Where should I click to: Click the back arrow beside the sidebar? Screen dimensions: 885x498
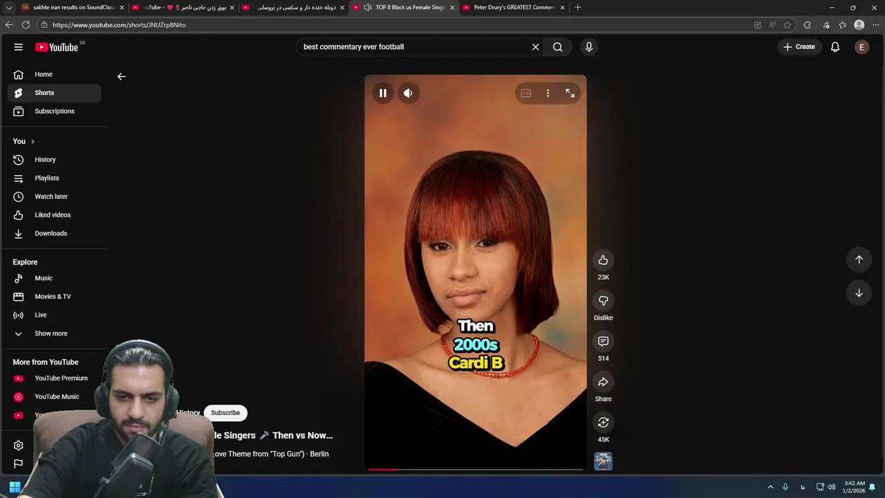122,77
